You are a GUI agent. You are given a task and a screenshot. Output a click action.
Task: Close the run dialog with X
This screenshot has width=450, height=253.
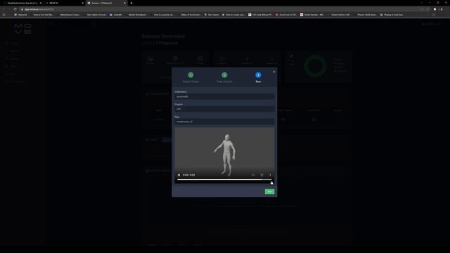point(274,72)
